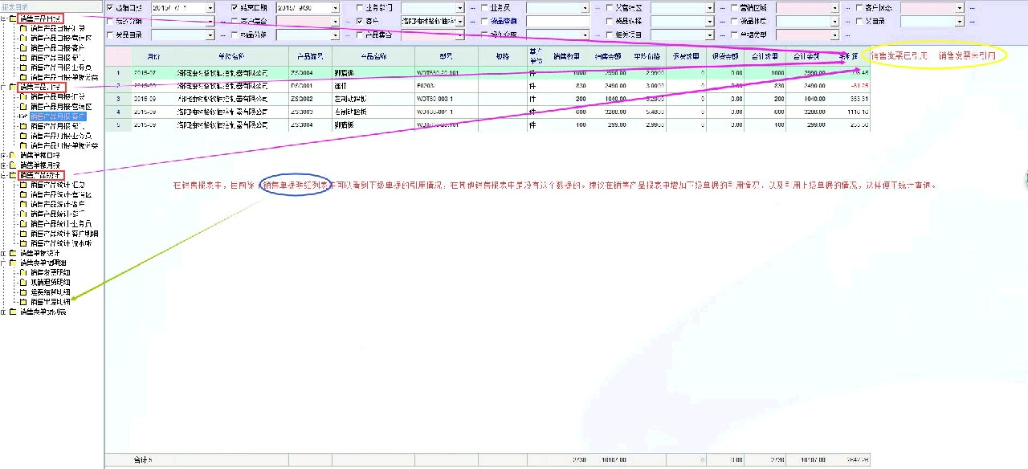1028x469 pixels.
Task: Click the 销售单据月报 folder icon
Action: click(13, 165)
